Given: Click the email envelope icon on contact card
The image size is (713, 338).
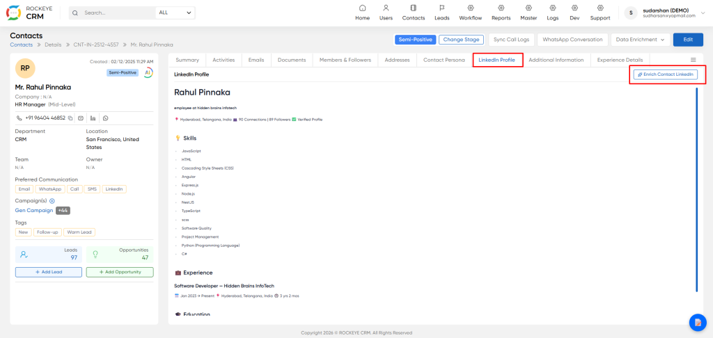Looking at the screenshot, I should [81, 118].
